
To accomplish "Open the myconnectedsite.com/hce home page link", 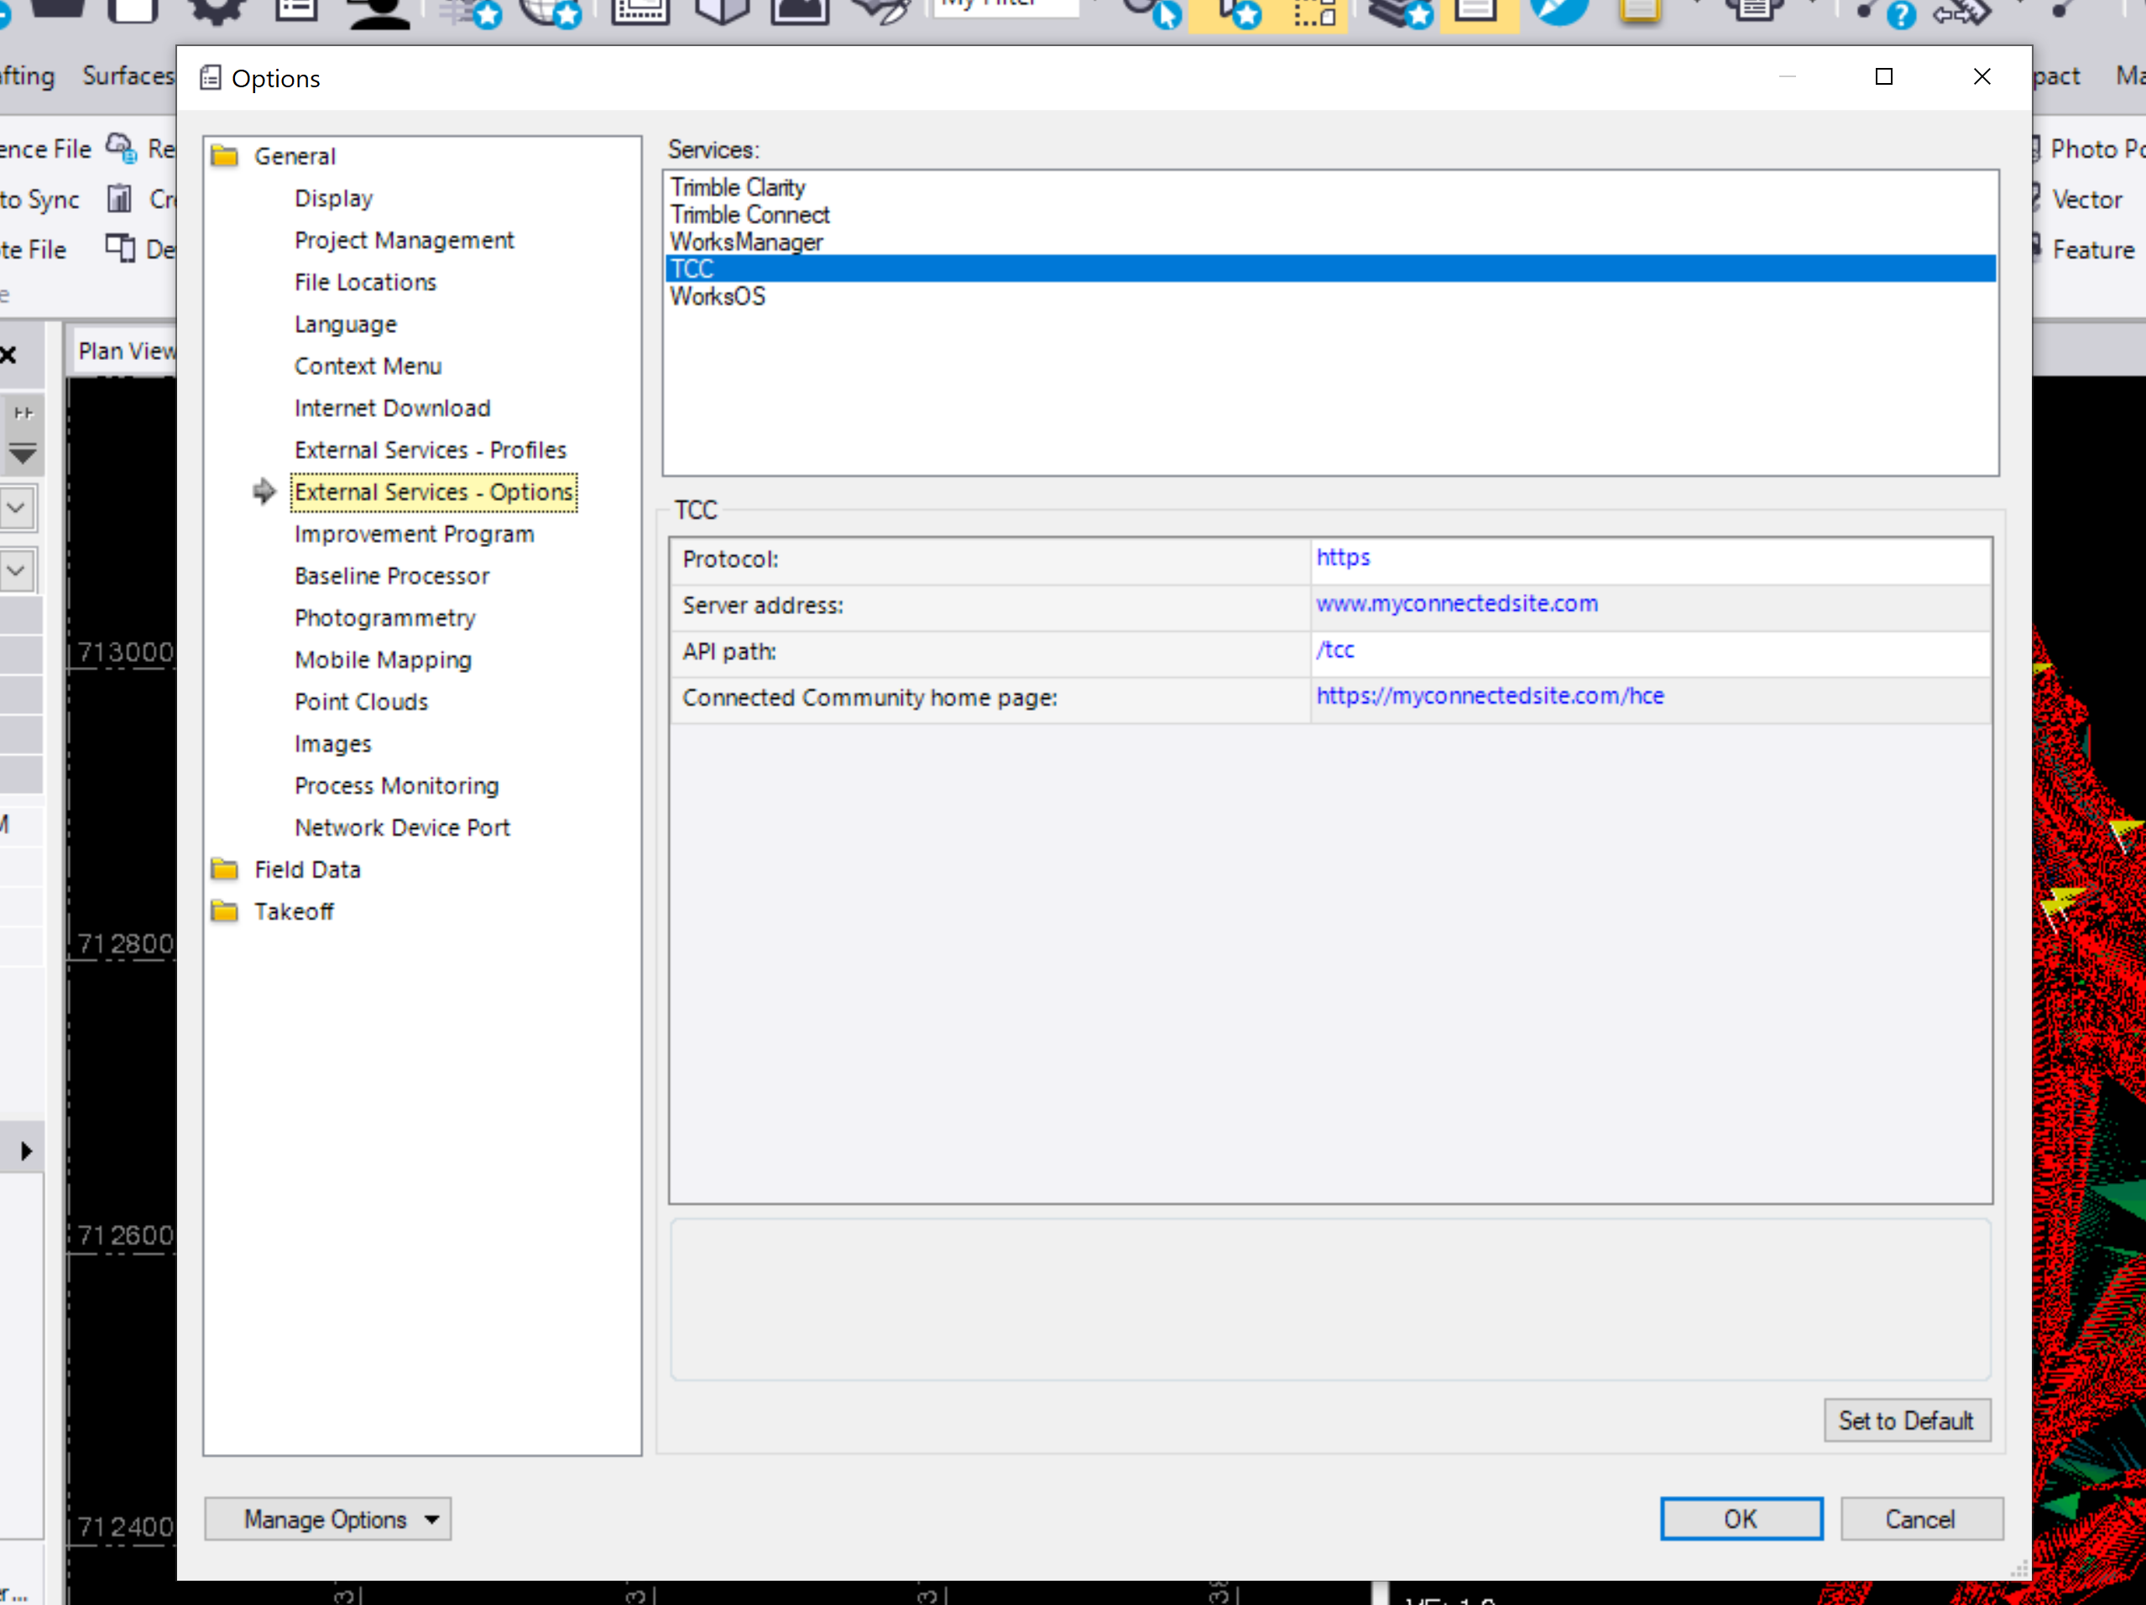I will [1489, 696].
